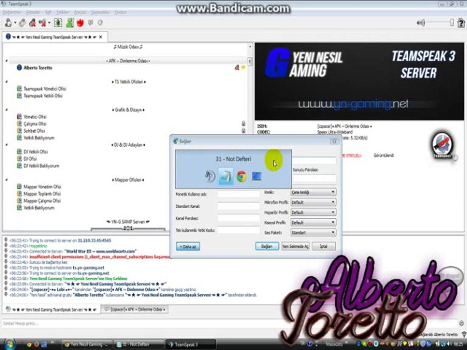
Task: Select desktop icon in task switcher
Action: click(x=257, y=176)
